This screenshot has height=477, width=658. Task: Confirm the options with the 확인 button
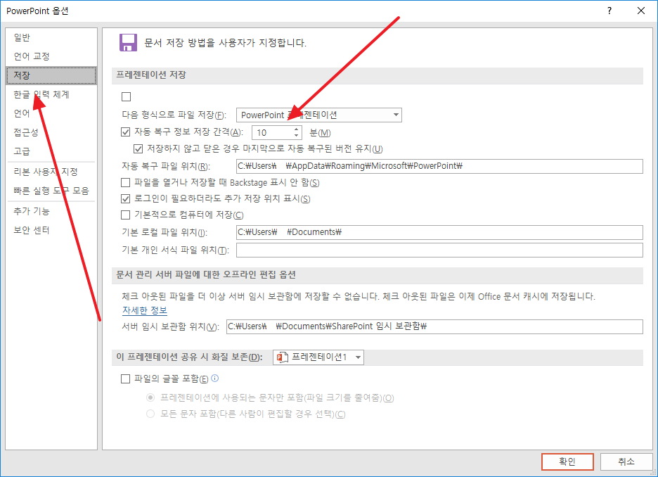567,462
